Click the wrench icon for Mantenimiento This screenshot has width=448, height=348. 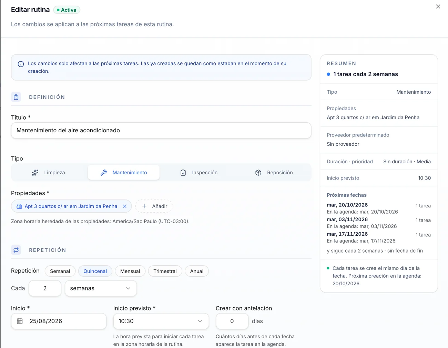tap(104, 173)
